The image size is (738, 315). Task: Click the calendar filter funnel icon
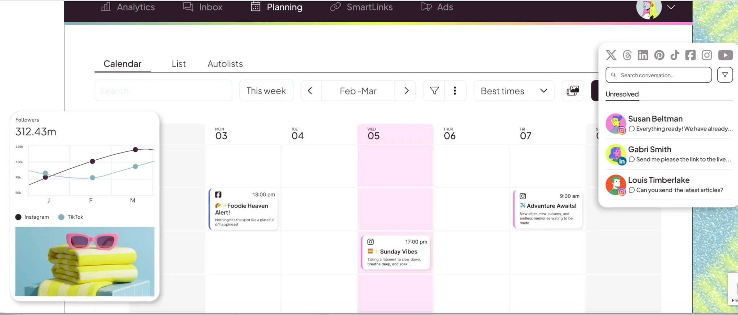pos(434,91)
